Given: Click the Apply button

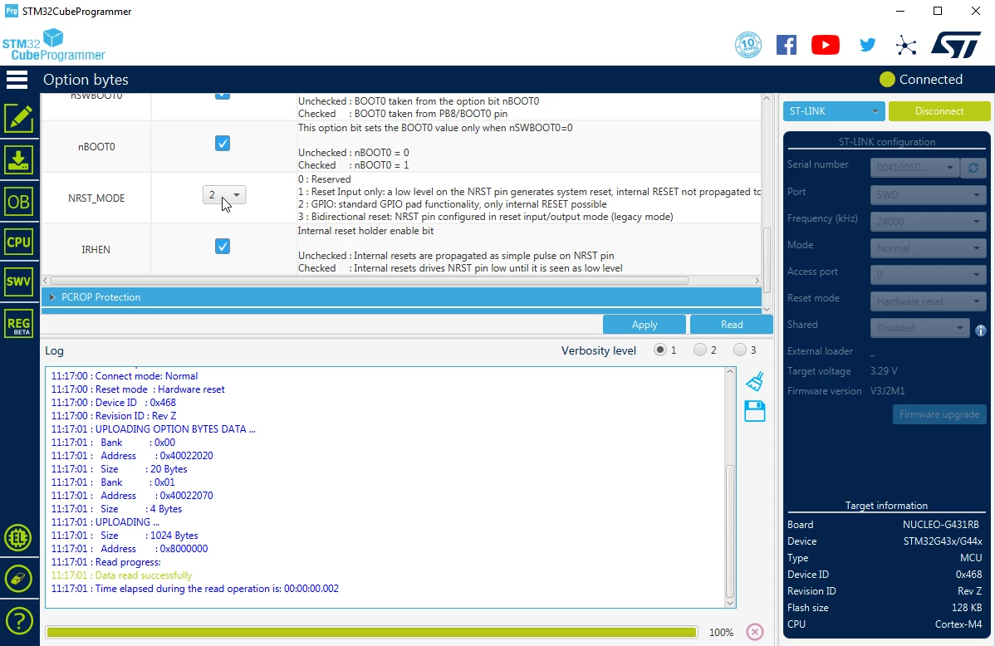Looking at the screenshot, I should 644,325.
